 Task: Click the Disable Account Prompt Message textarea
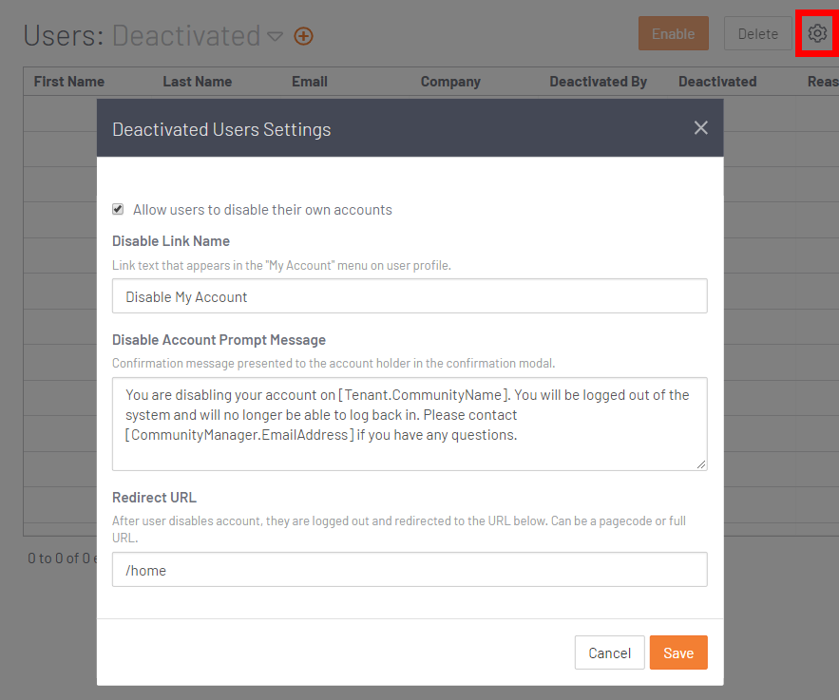410,424
